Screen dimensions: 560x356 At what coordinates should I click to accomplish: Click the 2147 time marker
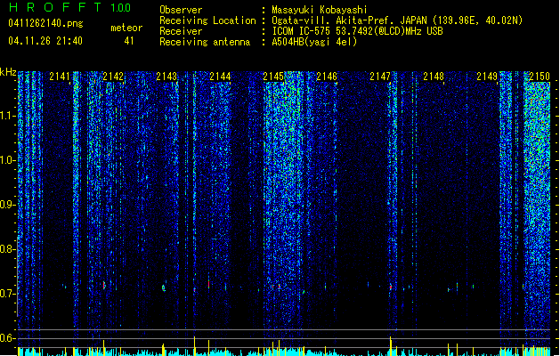[380, 77]
